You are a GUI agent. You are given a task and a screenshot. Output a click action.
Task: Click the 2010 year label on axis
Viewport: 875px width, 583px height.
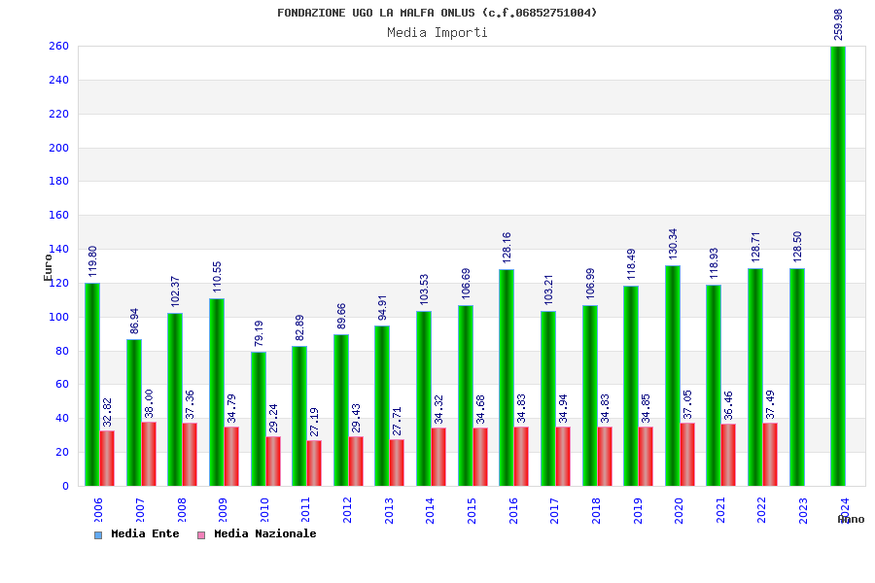(x=263, y=510)
